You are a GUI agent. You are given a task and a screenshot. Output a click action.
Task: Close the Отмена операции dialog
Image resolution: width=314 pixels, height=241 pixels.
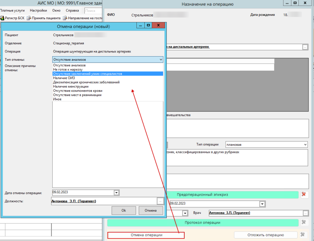pos(158,25)
